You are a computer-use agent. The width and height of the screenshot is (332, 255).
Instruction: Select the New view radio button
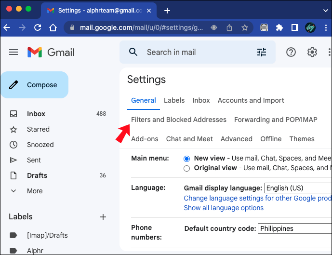186,159
